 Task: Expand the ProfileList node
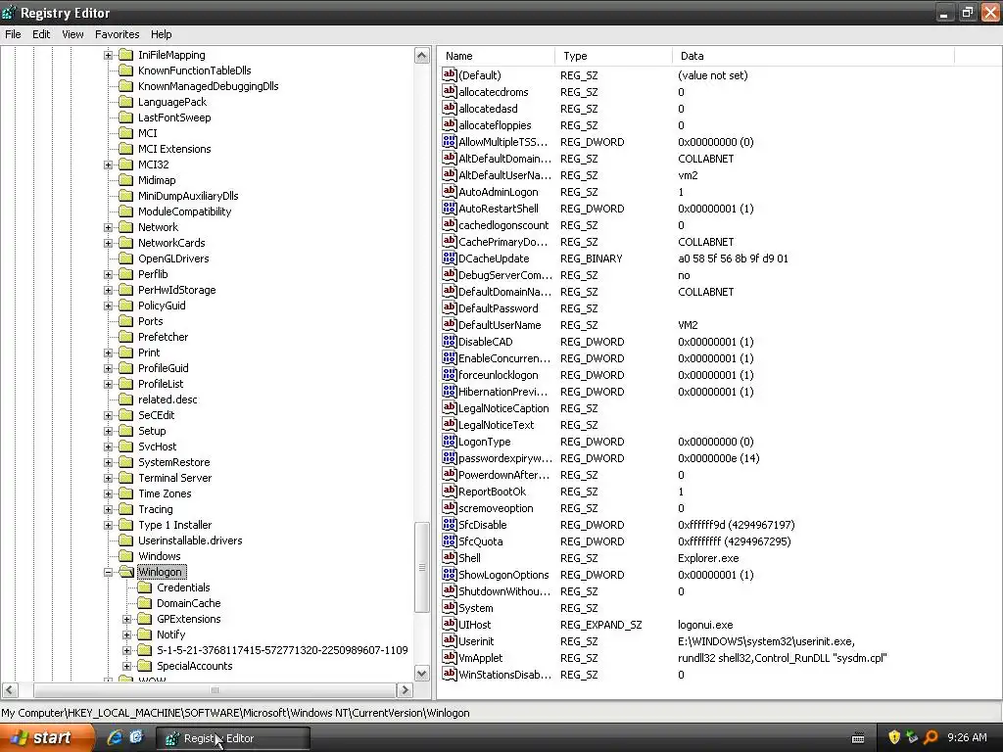coord(108,384)
